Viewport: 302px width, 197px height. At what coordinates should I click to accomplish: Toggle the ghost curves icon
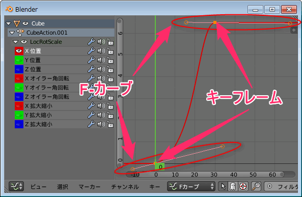[233, 186]
